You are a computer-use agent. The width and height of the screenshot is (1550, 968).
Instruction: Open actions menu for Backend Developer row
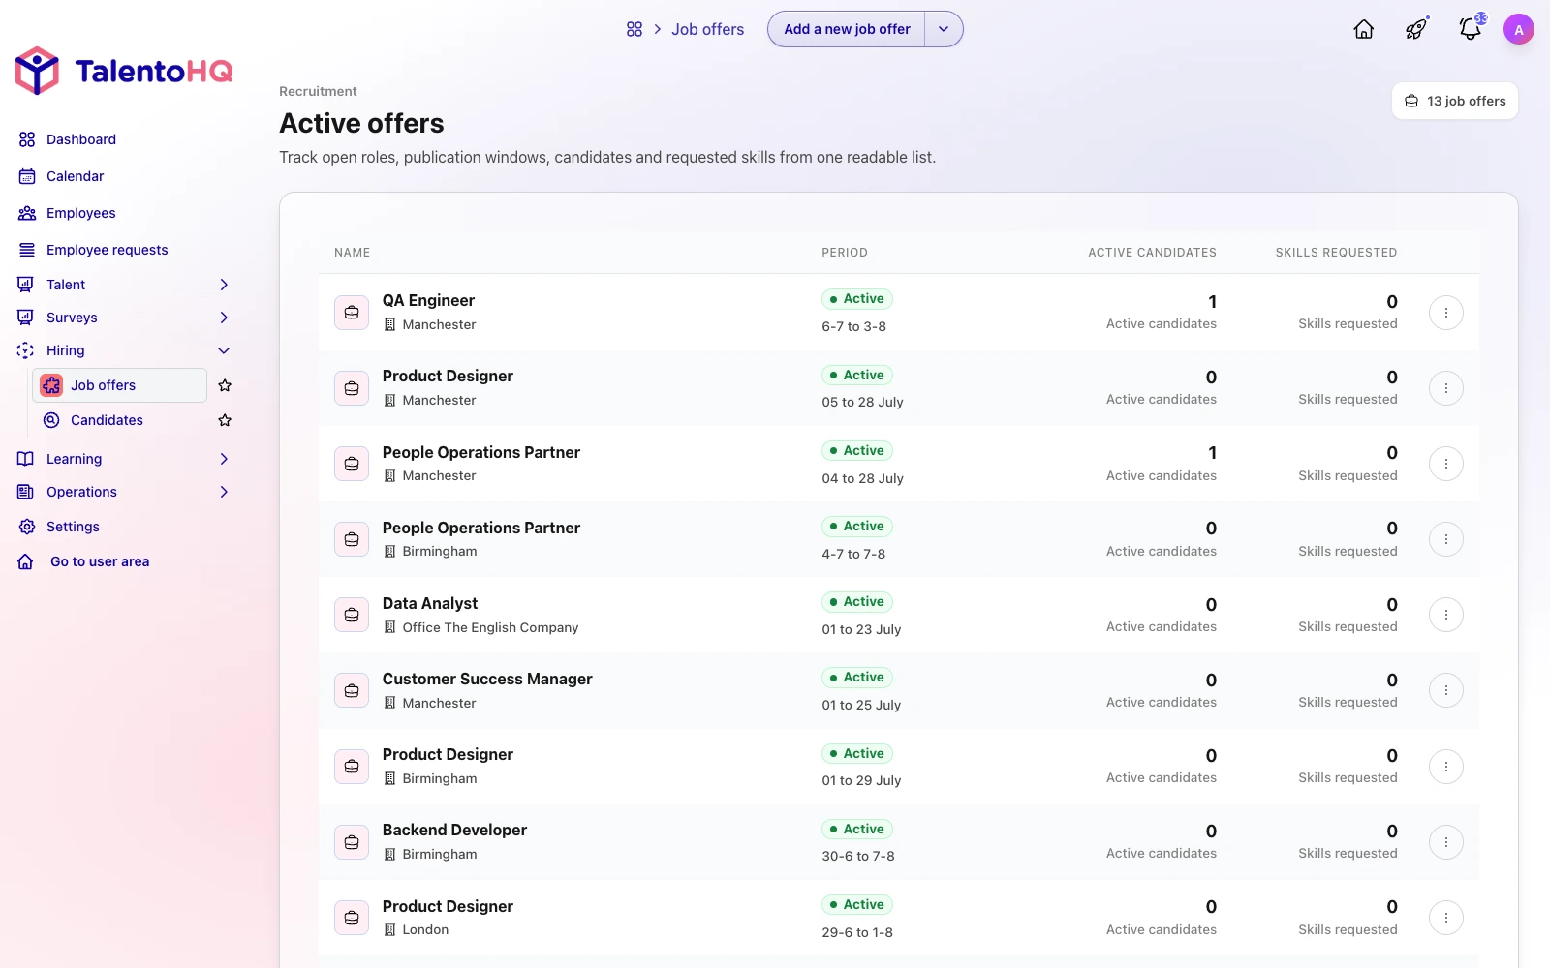1446,842
